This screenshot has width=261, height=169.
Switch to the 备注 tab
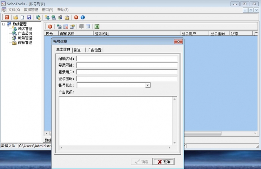click(x=77, y=50)
